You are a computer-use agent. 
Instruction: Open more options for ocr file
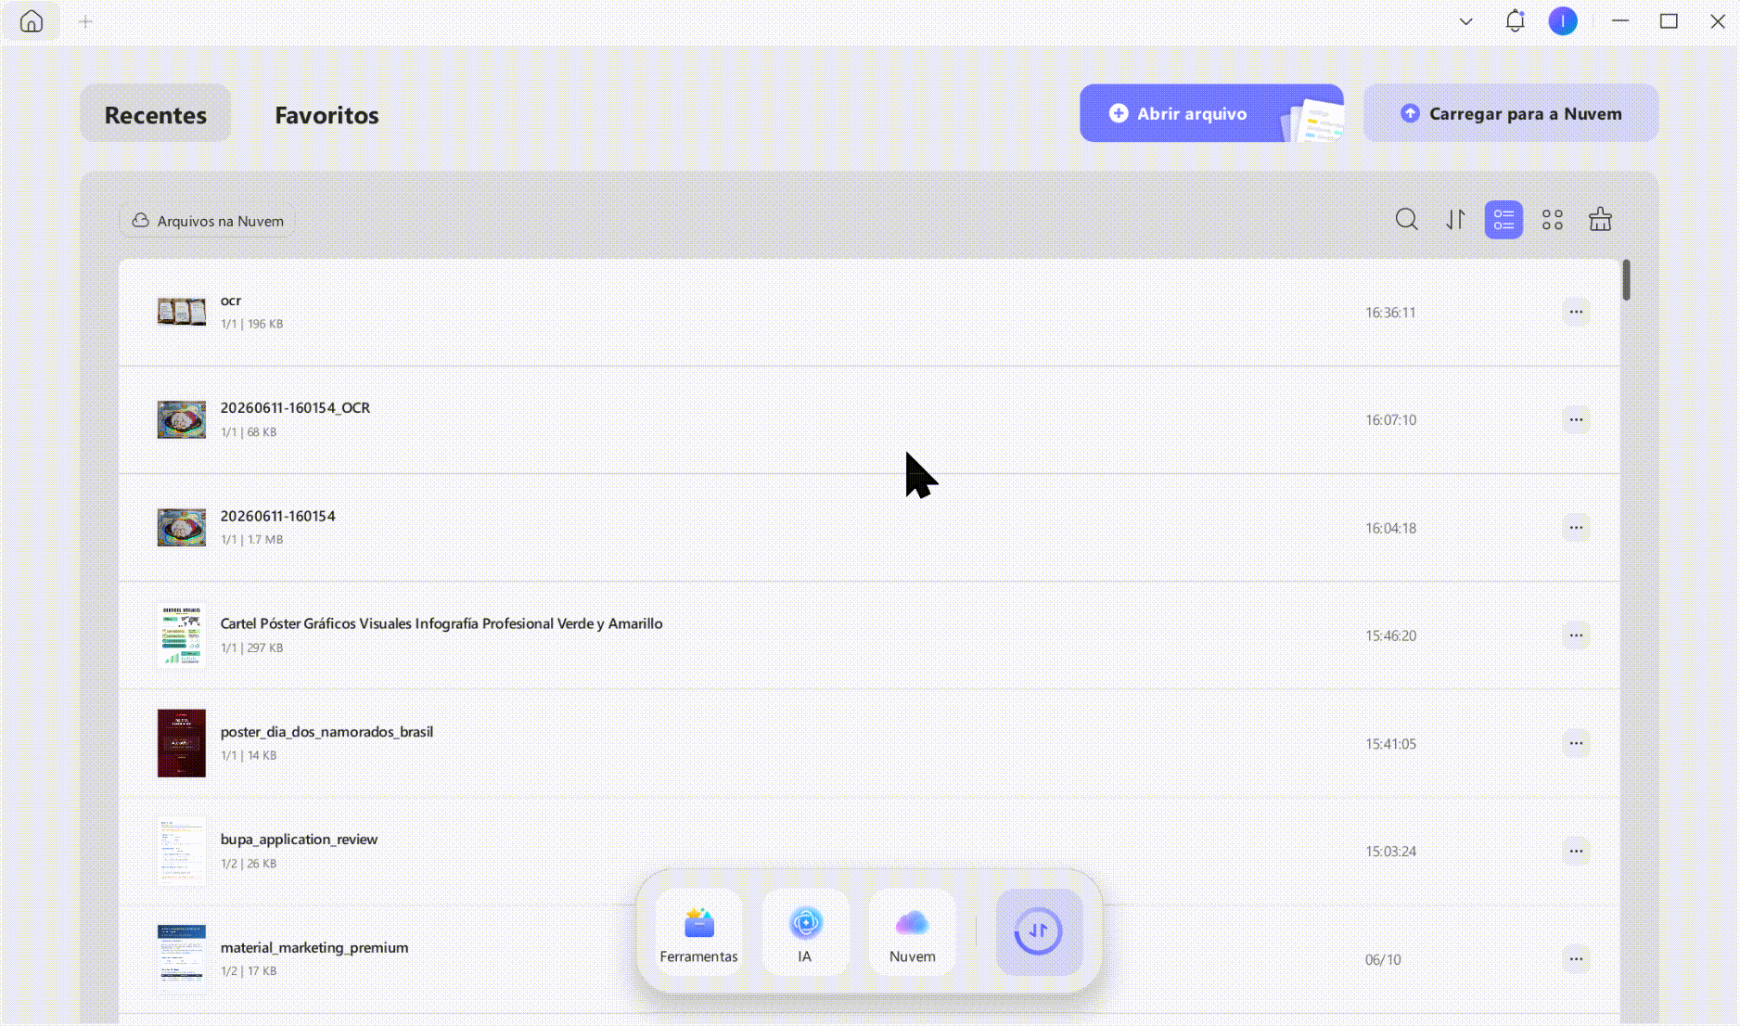(1576, 312)
